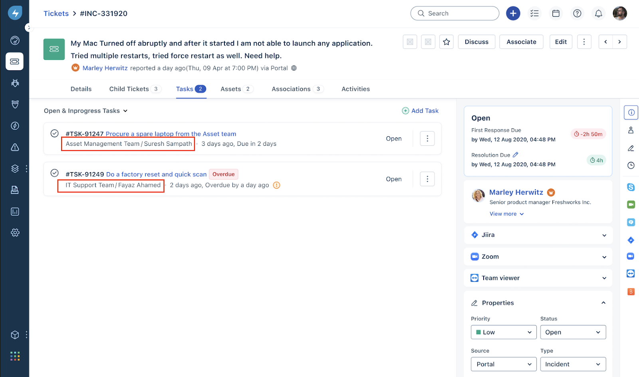Open the Problems bug icon in sidebar
The width and height of the screenshot is (639, 377).
(x=15, y=83)
